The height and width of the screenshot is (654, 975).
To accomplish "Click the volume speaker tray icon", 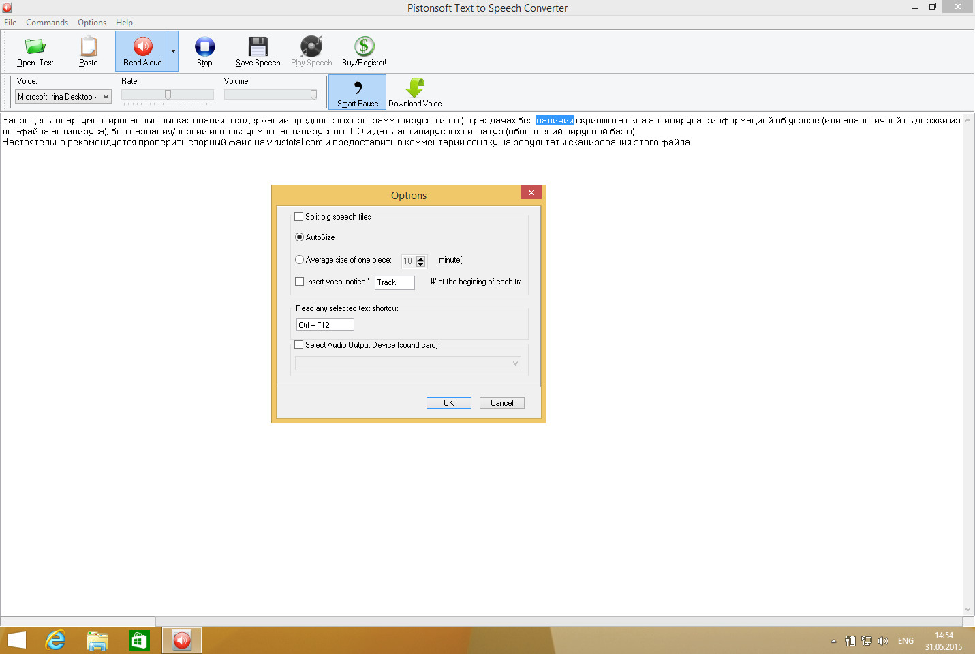I will pos(883,641).
